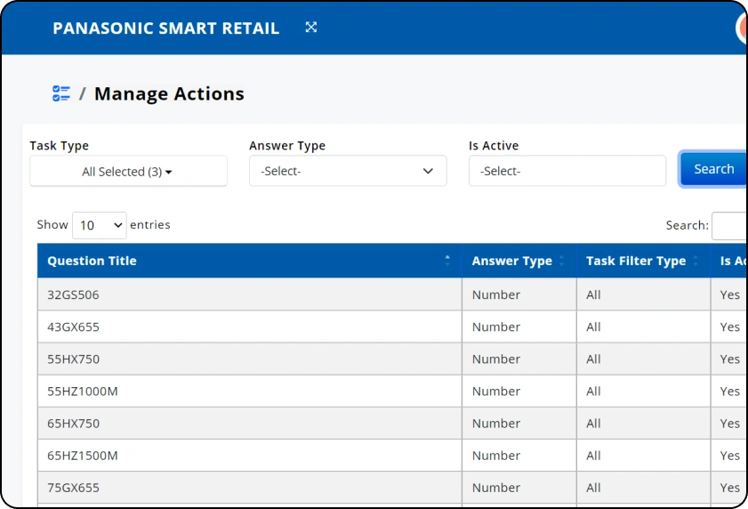Click All filter cell in 65HZ1500M row
The image size is (748, 509).
(644, 456)
